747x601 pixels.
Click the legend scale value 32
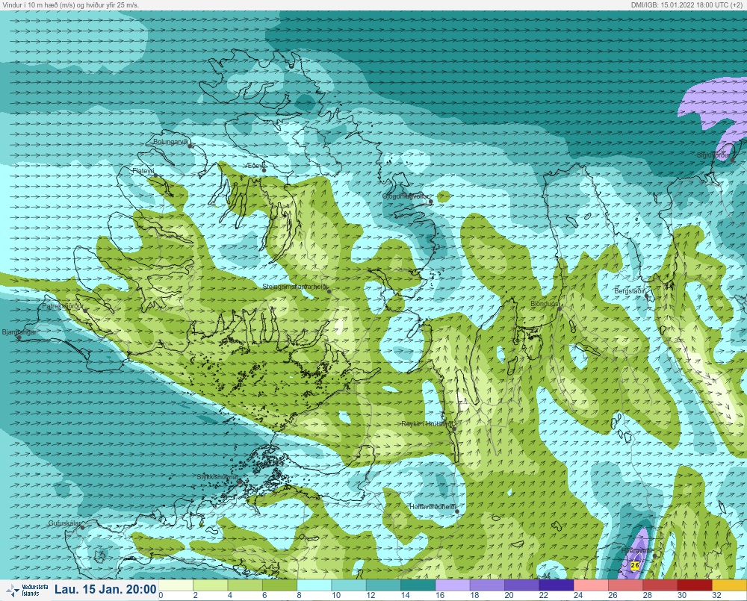tap(716, 595)
